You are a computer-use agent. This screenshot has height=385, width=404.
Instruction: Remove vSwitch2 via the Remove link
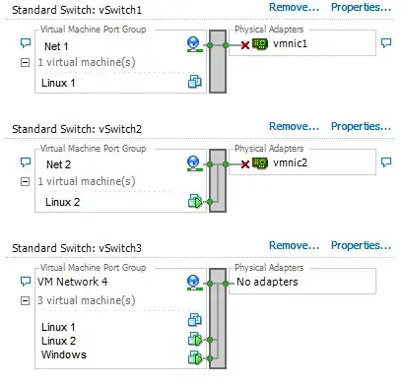294,126
